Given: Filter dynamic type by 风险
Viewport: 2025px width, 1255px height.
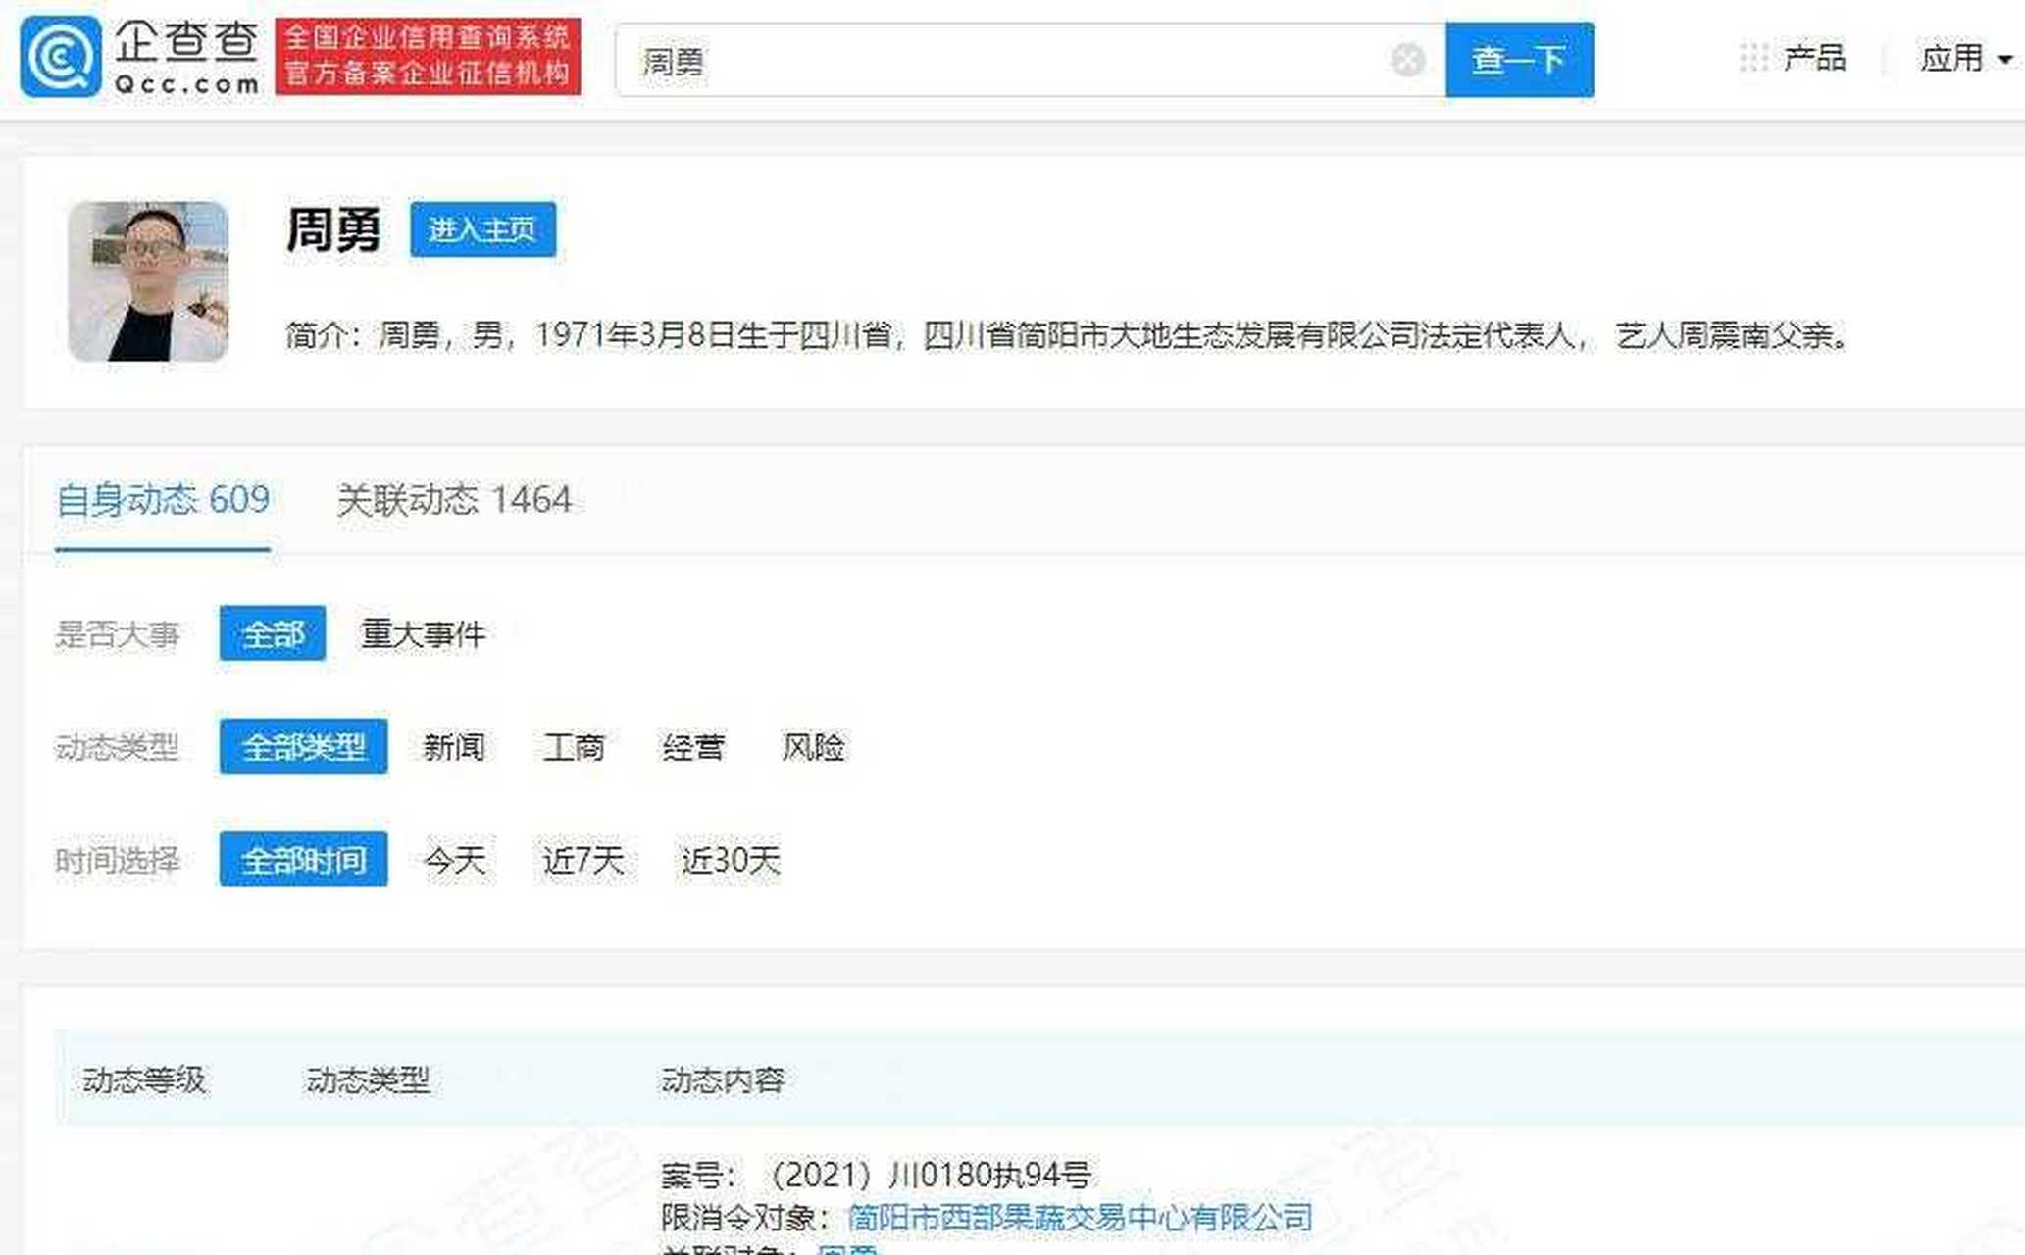Looking at the screenshot, I should coord(813,747).
